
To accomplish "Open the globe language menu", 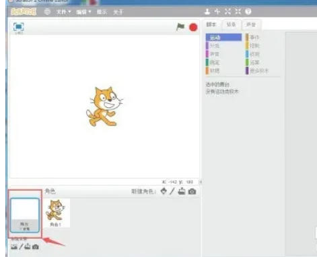I will point(47,11).
